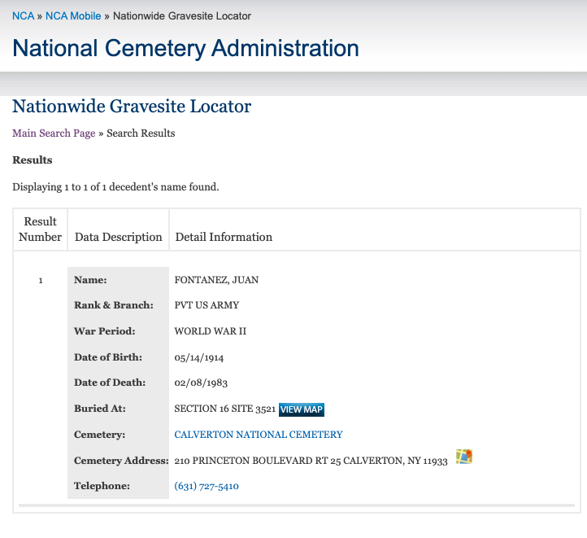Click the Search Results breadcrumb text

(141, 133)
